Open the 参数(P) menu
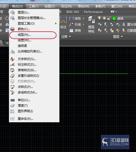Image resolution: width=136 pixels, height=152 pixels. point(100,6)
